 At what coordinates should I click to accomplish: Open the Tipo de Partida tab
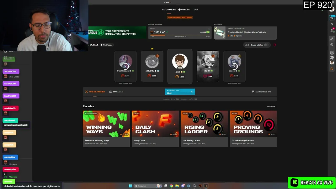coord(95,92)
